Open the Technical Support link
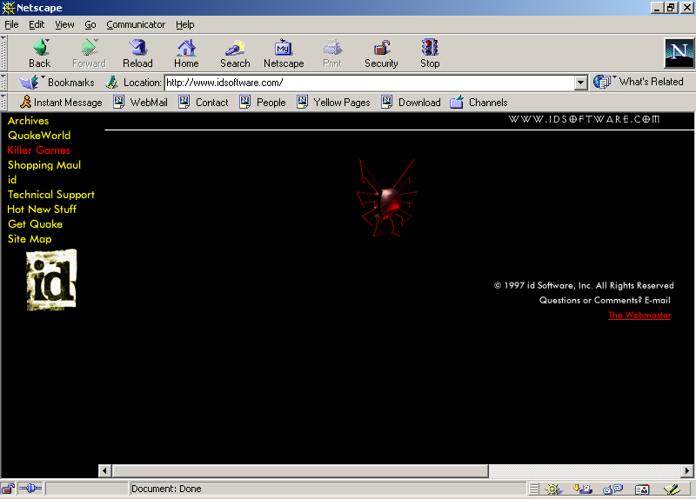This screenshot has height=499, width=696. click(x=51, y=195)
